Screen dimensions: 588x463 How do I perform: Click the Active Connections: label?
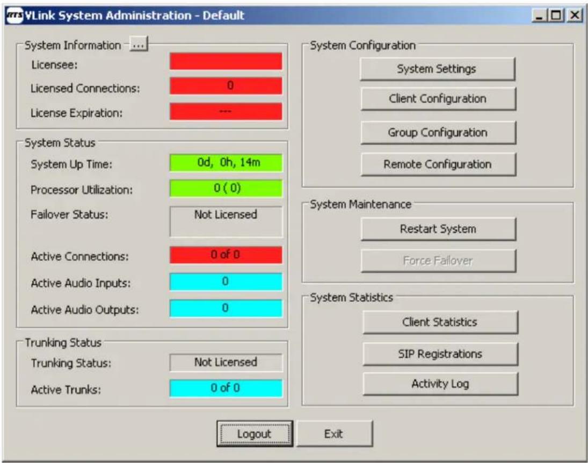tap(80, 257)
